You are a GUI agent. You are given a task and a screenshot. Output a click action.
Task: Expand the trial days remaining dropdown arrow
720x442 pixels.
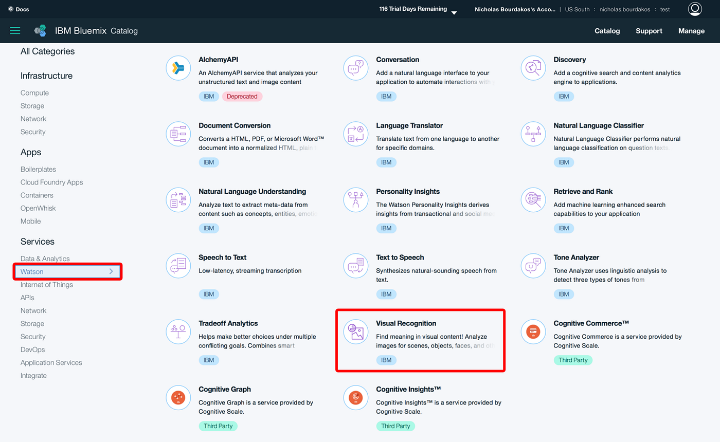(454, 13)
